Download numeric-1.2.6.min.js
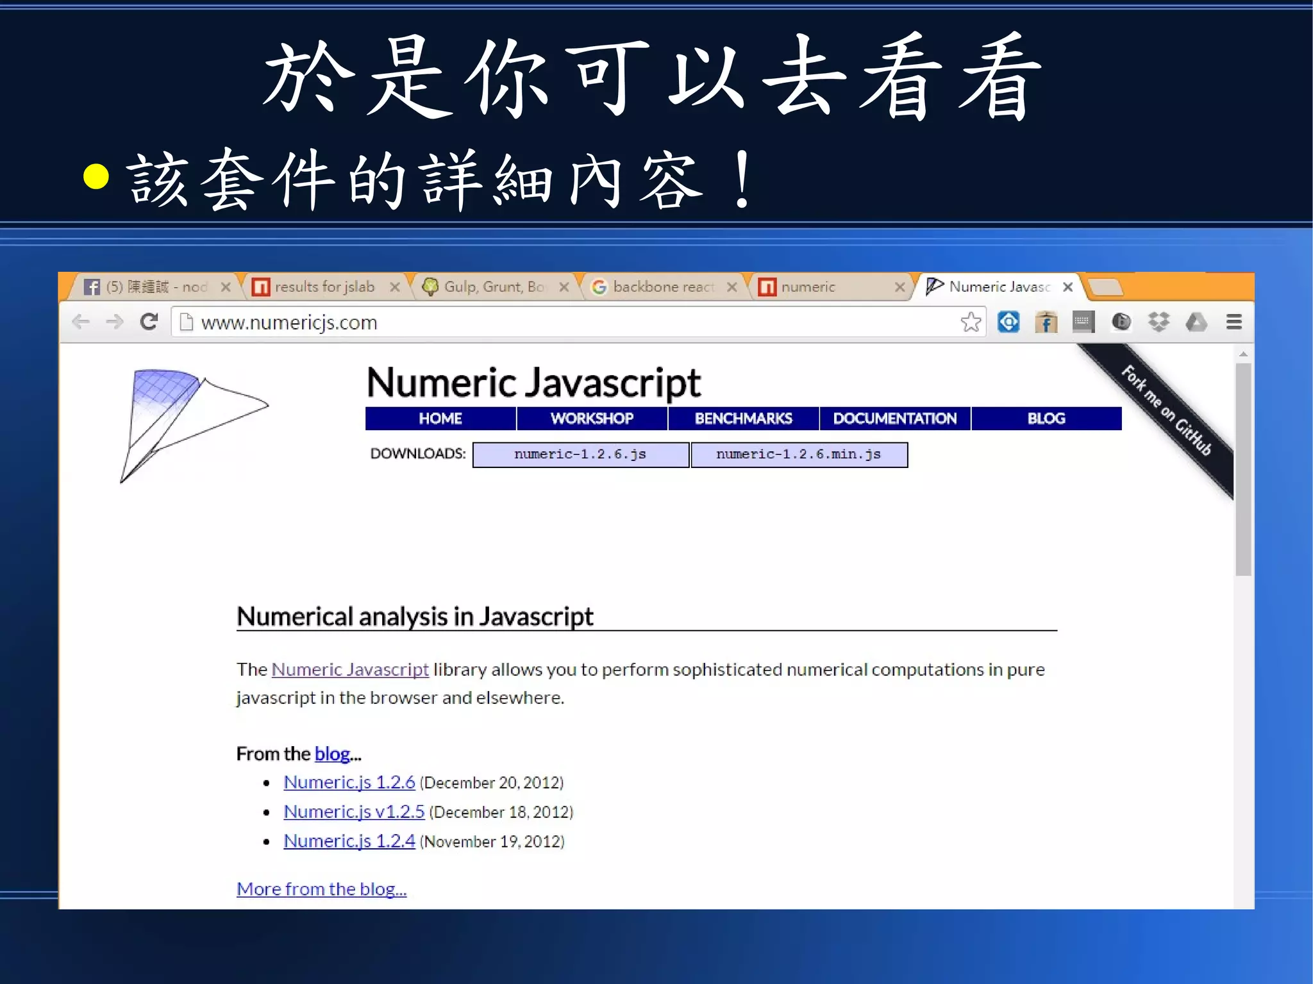 pos(799,454)
